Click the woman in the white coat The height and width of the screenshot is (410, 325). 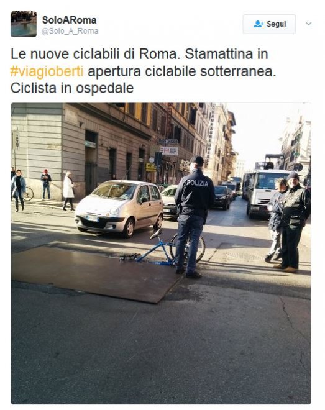point(68,191)
